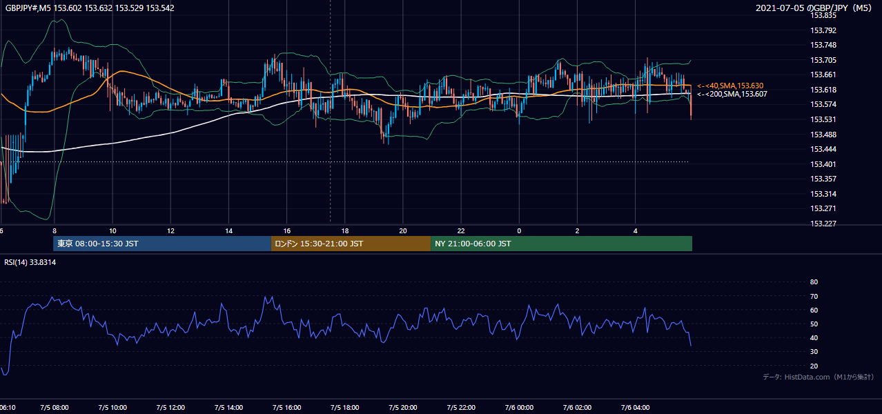Click price axis label 153.357
Screen dimensions: 882x414
823,179
